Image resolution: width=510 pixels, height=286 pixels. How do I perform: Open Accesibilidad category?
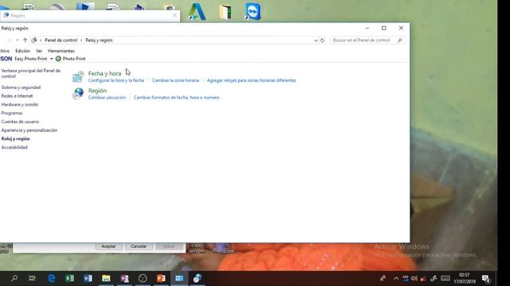pos(14,148)
